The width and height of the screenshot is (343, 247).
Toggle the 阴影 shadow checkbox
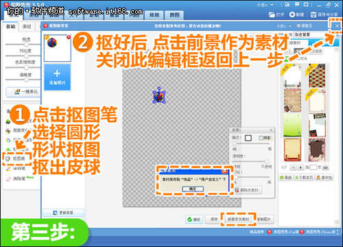pyautogui.click(x=261, y=138)
